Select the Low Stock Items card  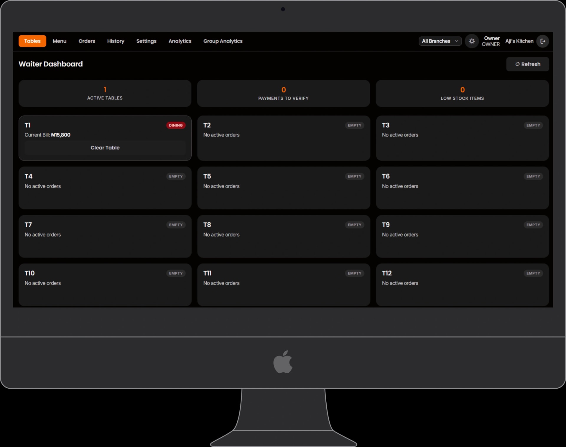point(462,93)
